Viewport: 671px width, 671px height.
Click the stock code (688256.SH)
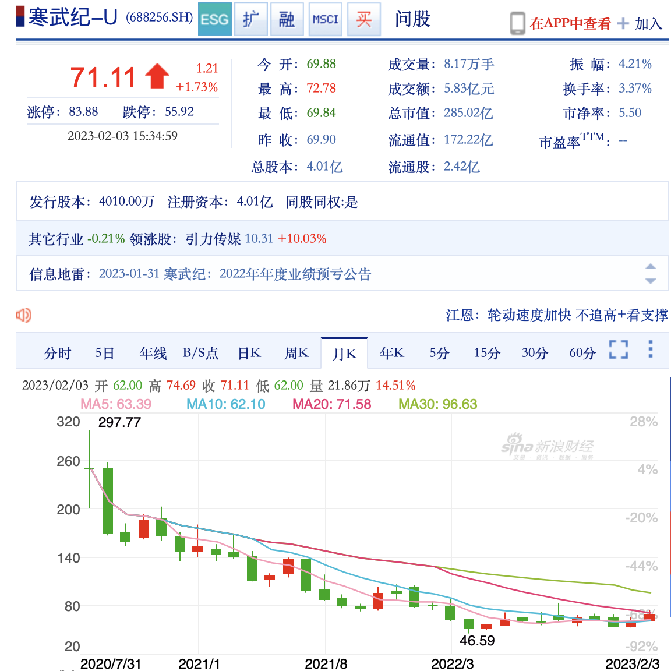[x=159, y=17]
